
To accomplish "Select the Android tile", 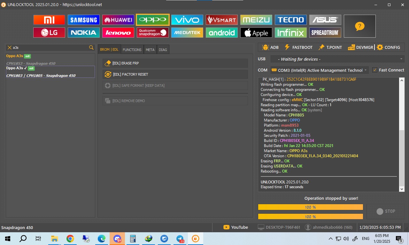I will click(x=222, y=33).
